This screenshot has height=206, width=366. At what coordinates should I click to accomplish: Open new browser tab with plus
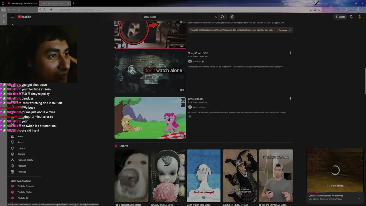73,3
